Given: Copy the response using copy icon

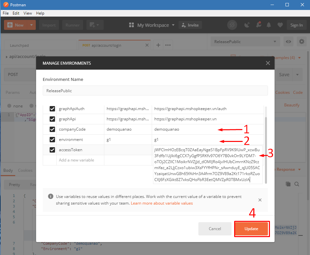Looking at the screenshot, I should pos(288,184).
